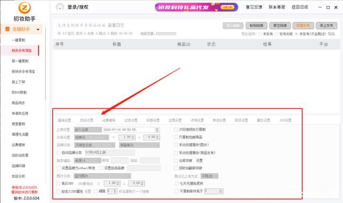Select 商品同步 in the sidebar

point(19,103)
